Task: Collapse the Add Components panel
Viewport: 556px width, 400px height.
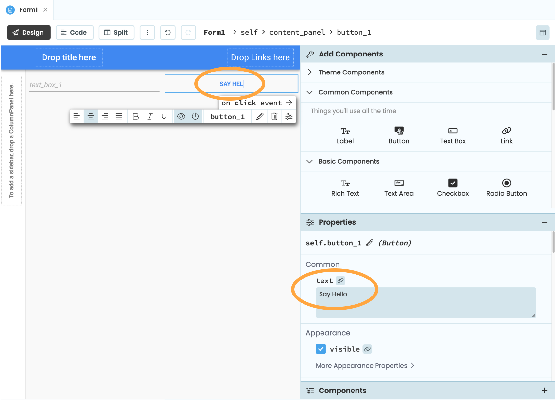Action: pos(544,54)
